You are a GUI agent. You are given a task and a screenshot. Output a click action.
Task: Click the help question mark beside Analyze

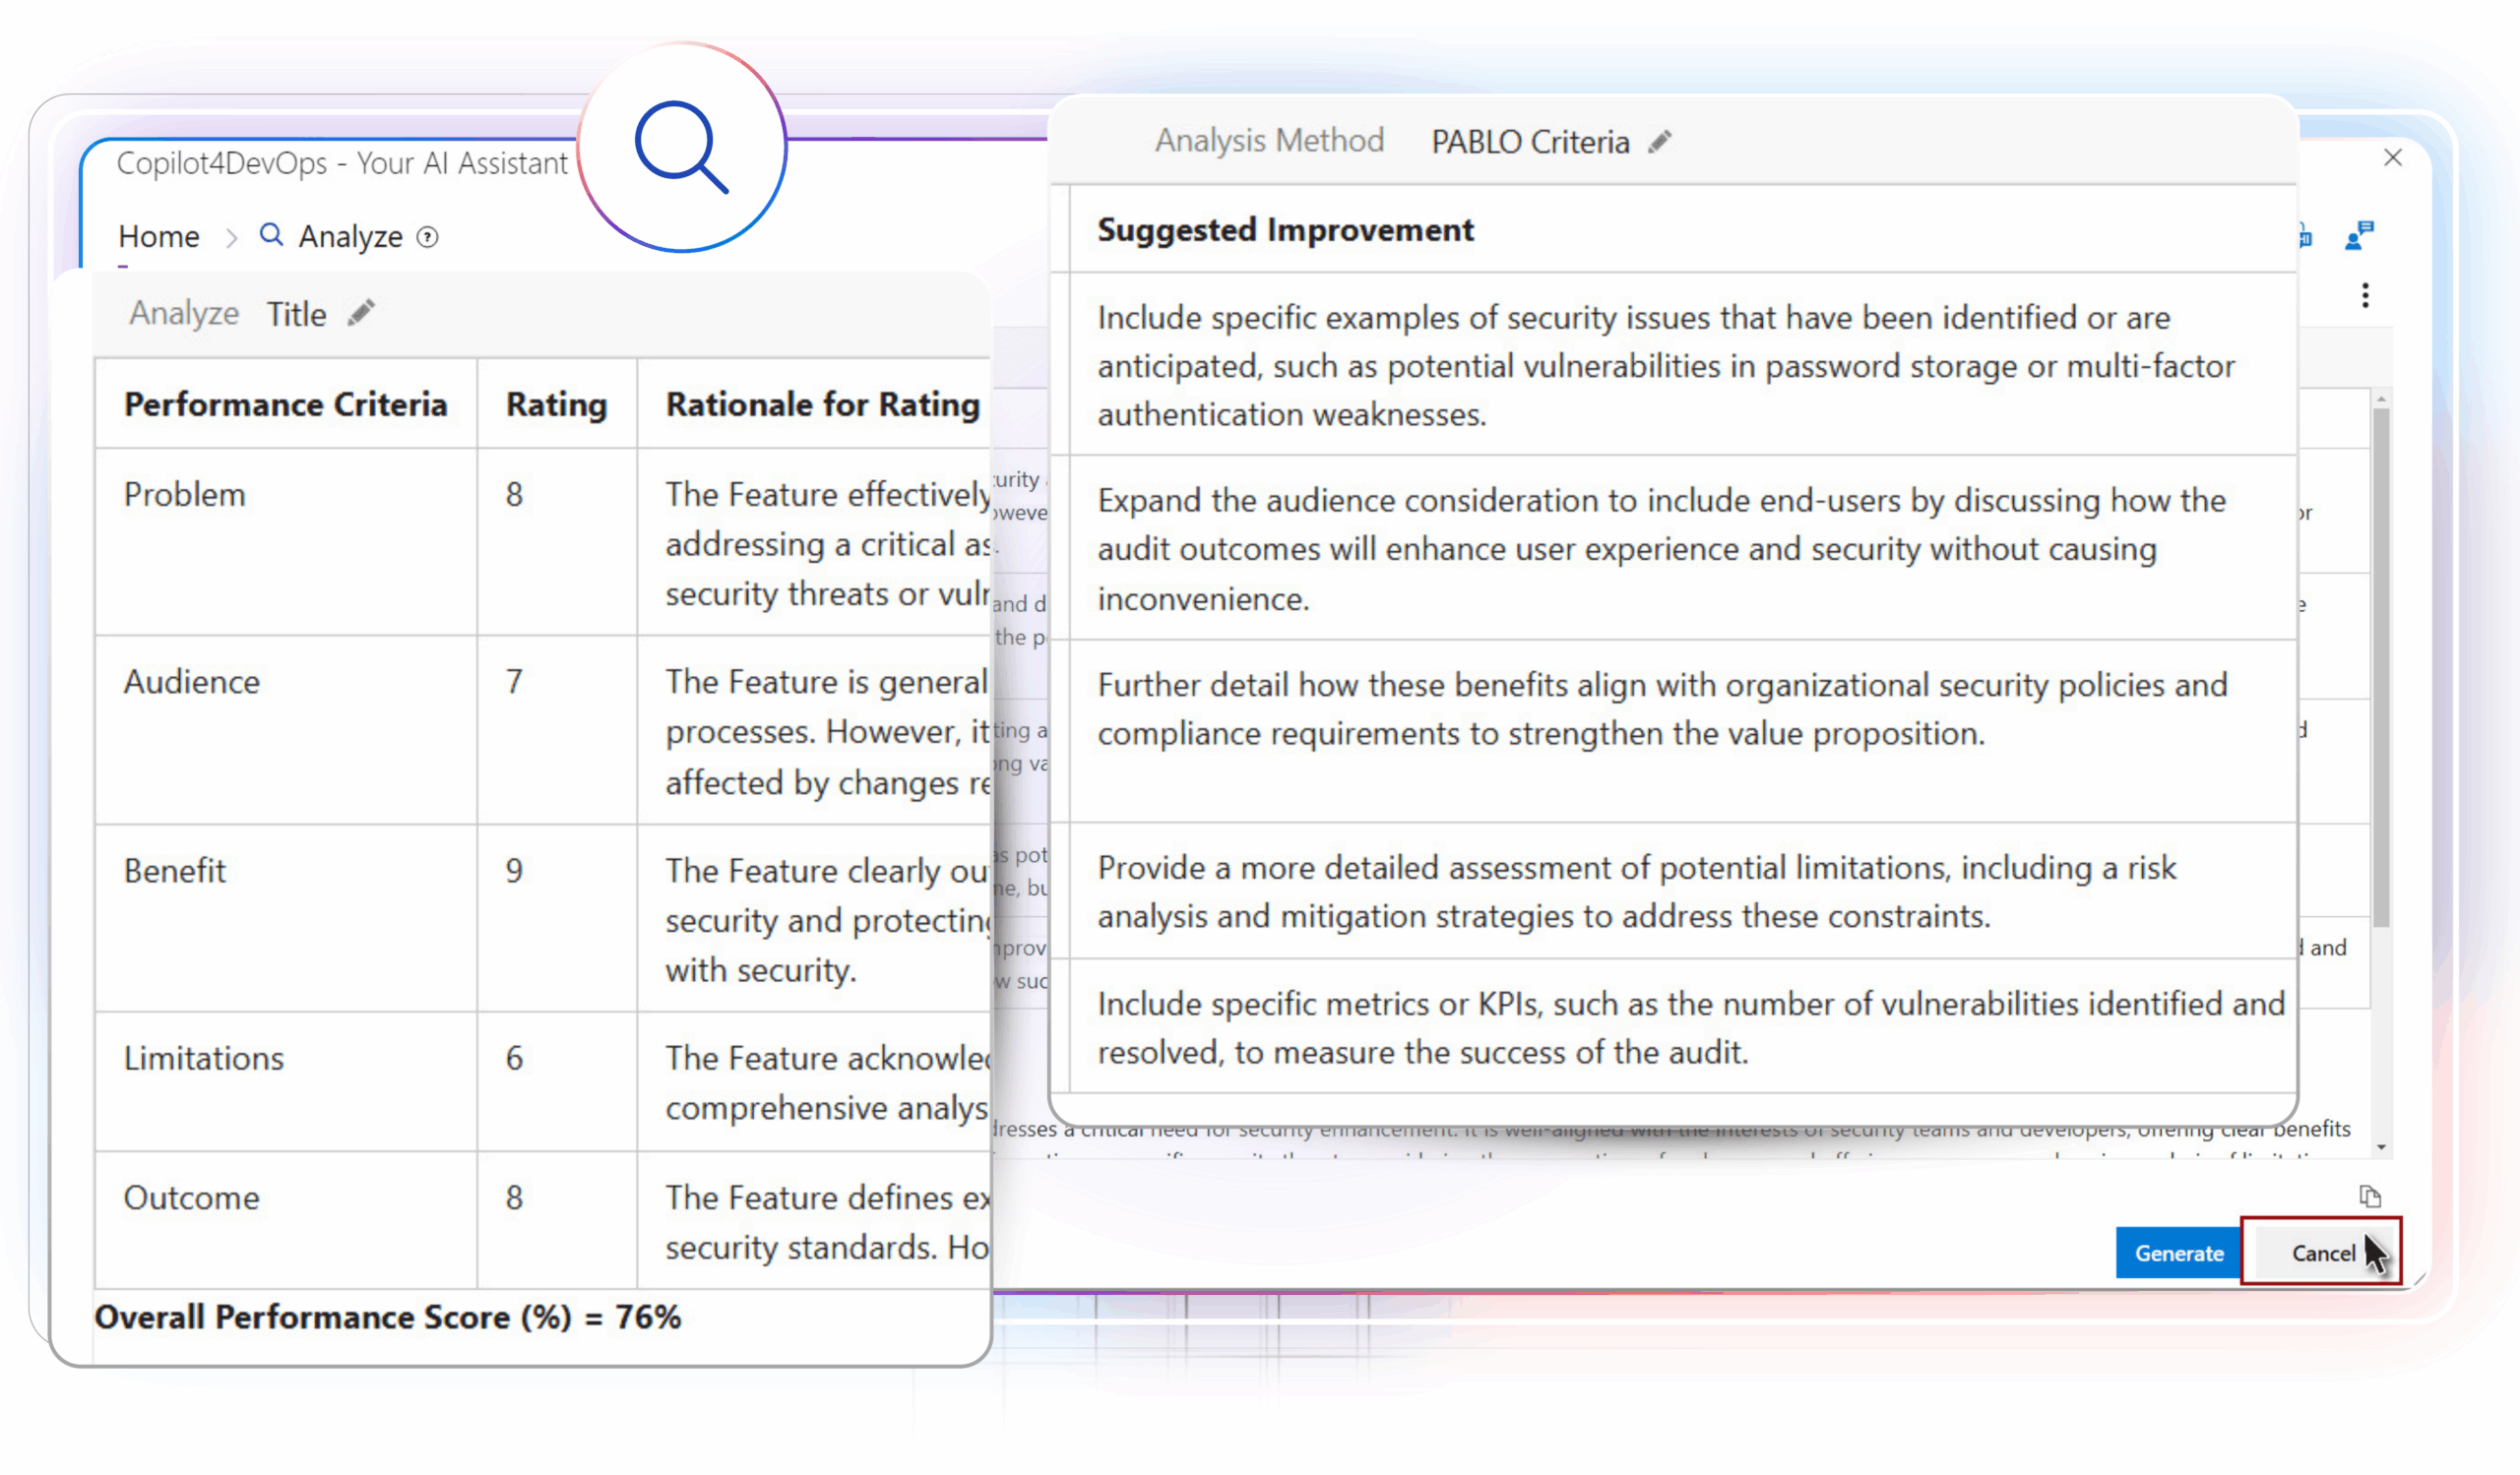pos(428,237)
